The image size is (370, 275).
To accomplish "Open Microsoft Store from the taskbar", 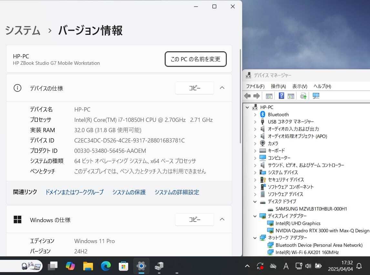I will click(123, 266).
